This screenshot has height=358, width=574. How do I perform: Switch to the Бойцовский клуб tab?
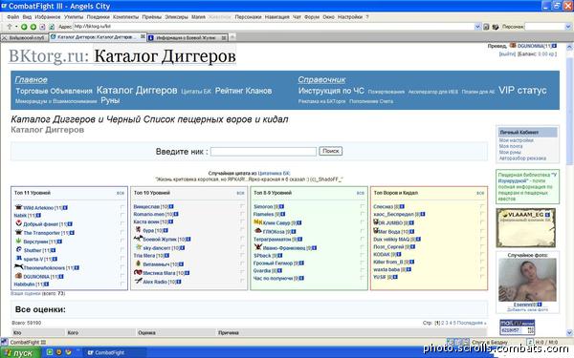coord(24,37)
